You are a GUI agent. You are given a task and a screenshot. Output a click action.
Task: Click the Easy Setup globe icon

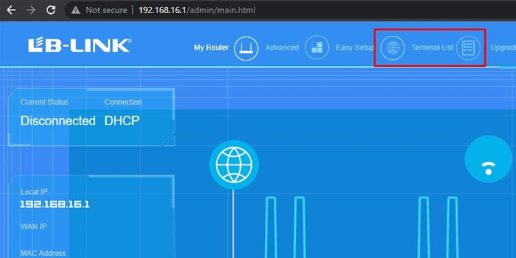[392, 48]
